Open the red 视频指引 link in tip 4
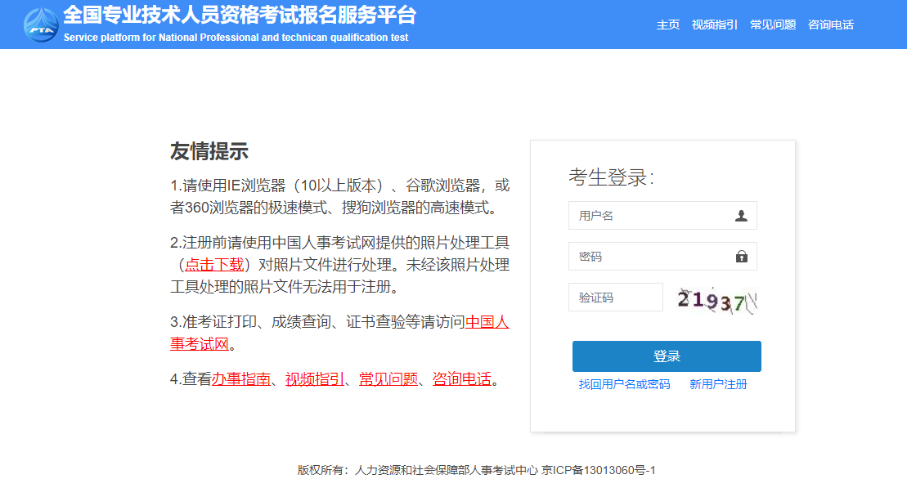Viewport: 907px width, 479px height. 315,379
